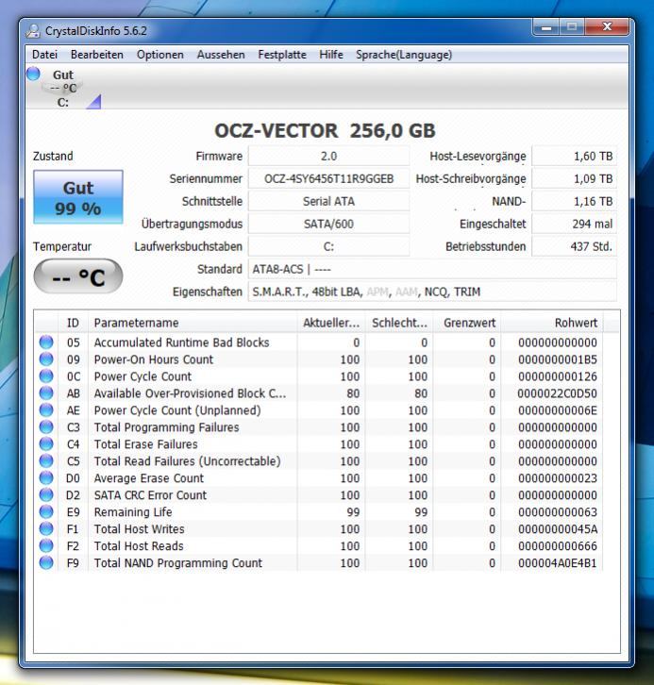
Task: Open the Sprache(Language) menu
Action: pos(404,55)
